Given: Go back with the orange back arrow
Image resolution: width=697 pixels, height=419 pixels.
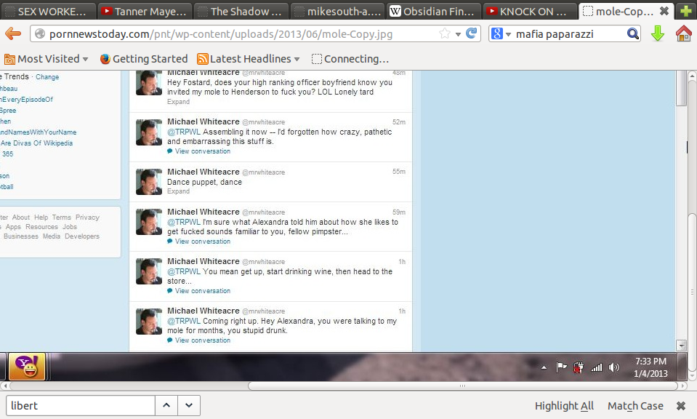Looking at the screenshot, I should (x=13, y=33).
